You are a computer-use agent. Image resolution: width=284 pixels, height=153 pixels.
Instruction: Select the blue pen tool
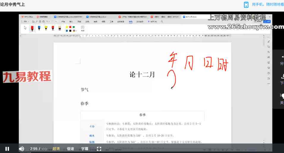tap(39, 28)
